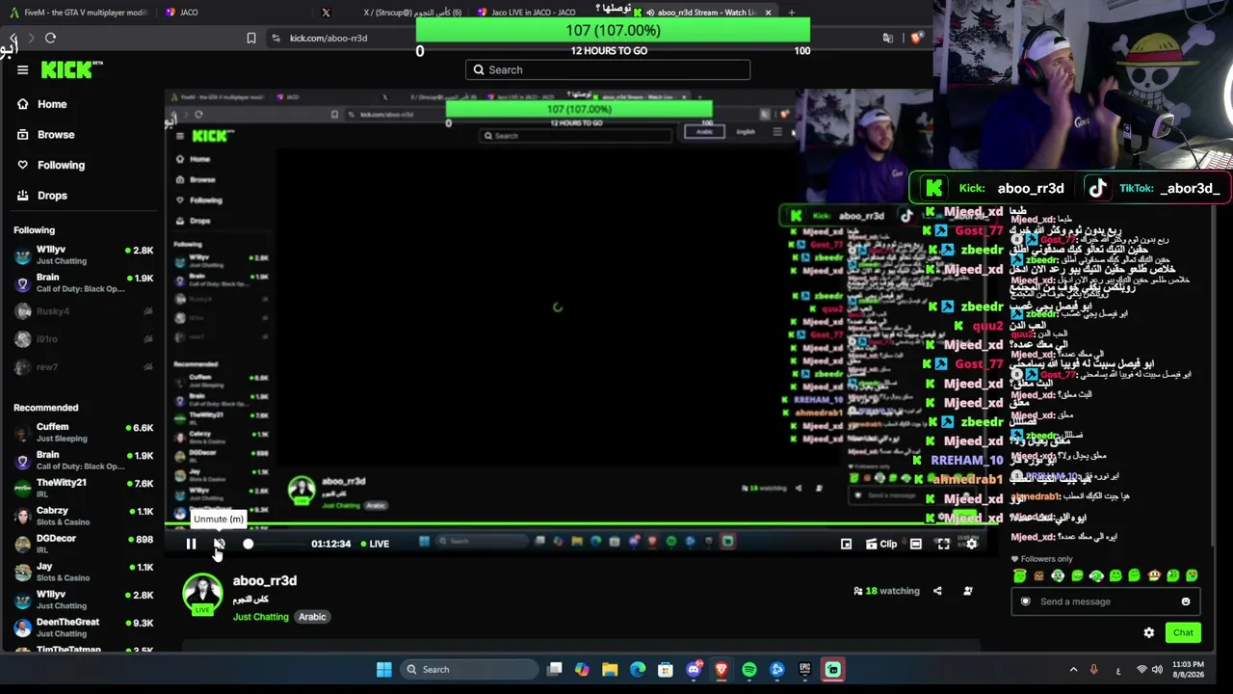This screenshot has height=694, width=1233.
Task: Open followed channel Rusky4
Action: [x=84, y=311]
